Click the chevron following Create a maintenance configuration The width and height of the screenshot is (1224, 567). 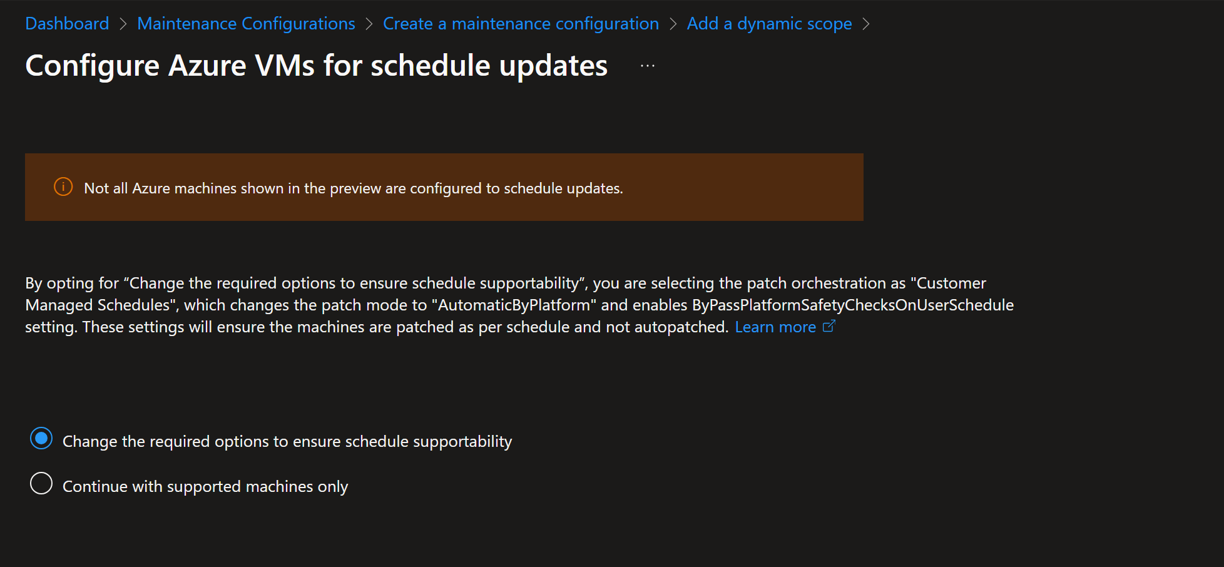pyautogui.click(x=674, y=23)
